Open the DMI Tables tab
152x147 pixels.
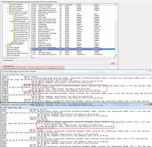(x=36, y=2)
